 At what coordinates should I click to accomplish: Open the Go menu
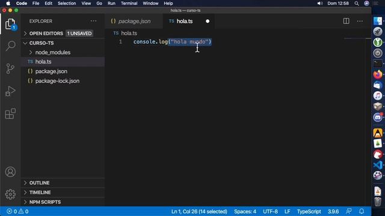click(99, 4)
